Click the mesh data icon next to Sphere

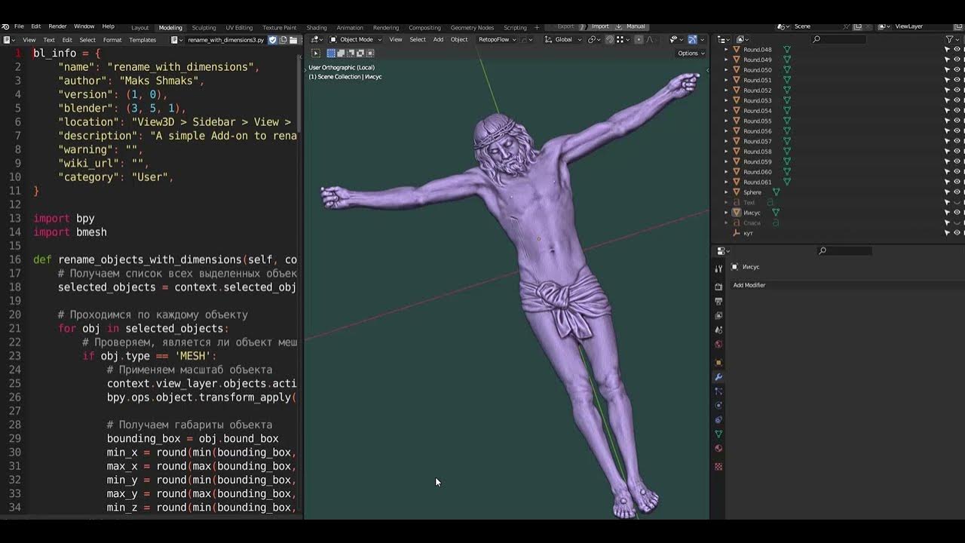(776, 192)
